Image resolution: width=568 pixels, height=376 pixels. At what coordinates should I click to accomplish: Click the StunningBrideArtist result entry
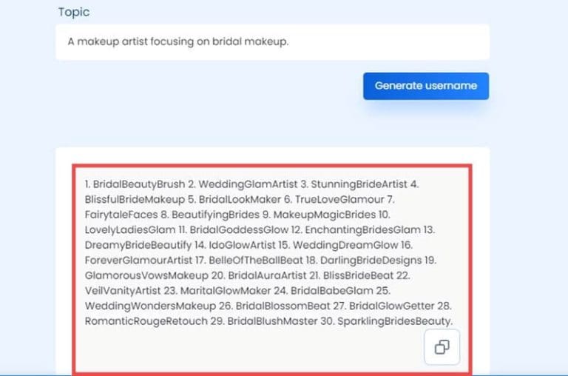pyautogui.click(x=359, y=184)
